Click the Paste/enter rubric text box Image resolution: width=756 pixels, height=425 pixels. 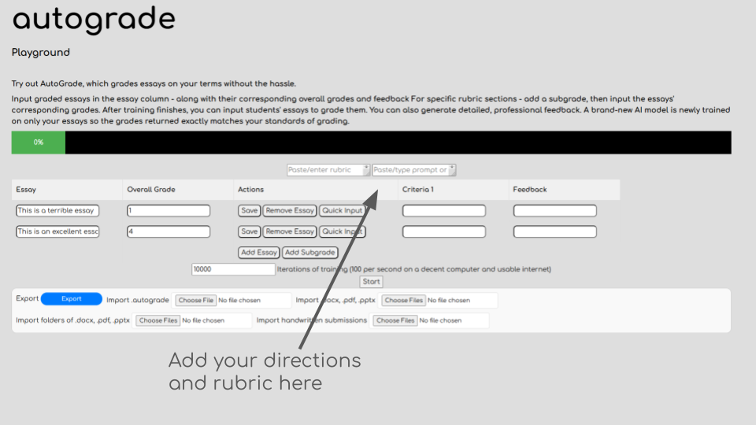tap(328, 170)
